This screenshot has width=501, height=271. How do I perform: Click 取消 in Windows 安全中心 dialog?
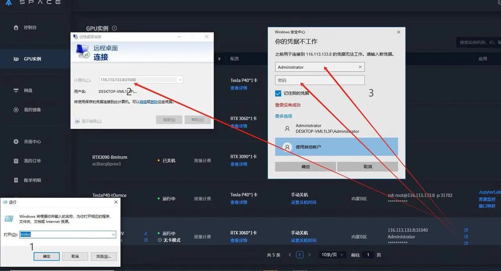[x=368, y=166]
